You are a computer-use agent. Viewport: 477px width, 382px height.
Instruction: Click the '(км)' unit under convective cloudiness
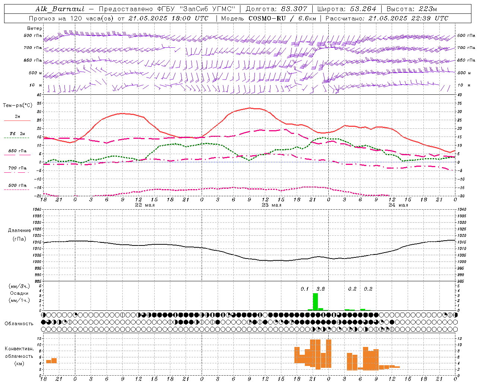[19, 363]
